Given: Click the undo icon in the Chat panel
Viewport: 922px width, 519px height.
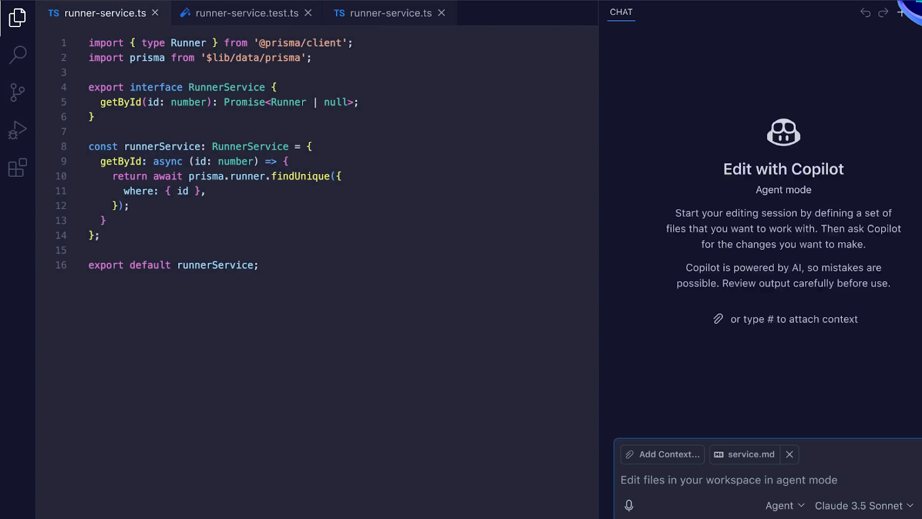Looking at the screenshot, I should click(864, 12).
